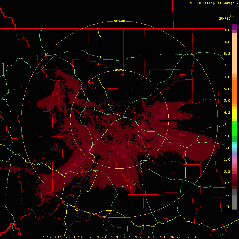Click the 4.2 value on color scale

(x=227, y=113)
